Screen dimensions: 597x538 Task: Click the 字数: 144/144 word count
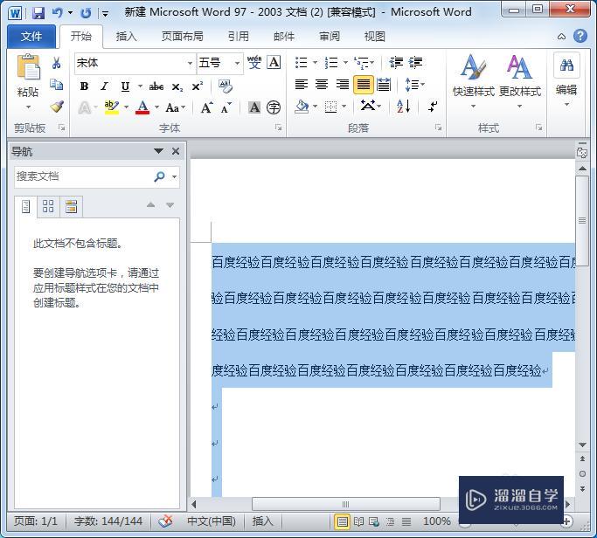click(108, 521)
